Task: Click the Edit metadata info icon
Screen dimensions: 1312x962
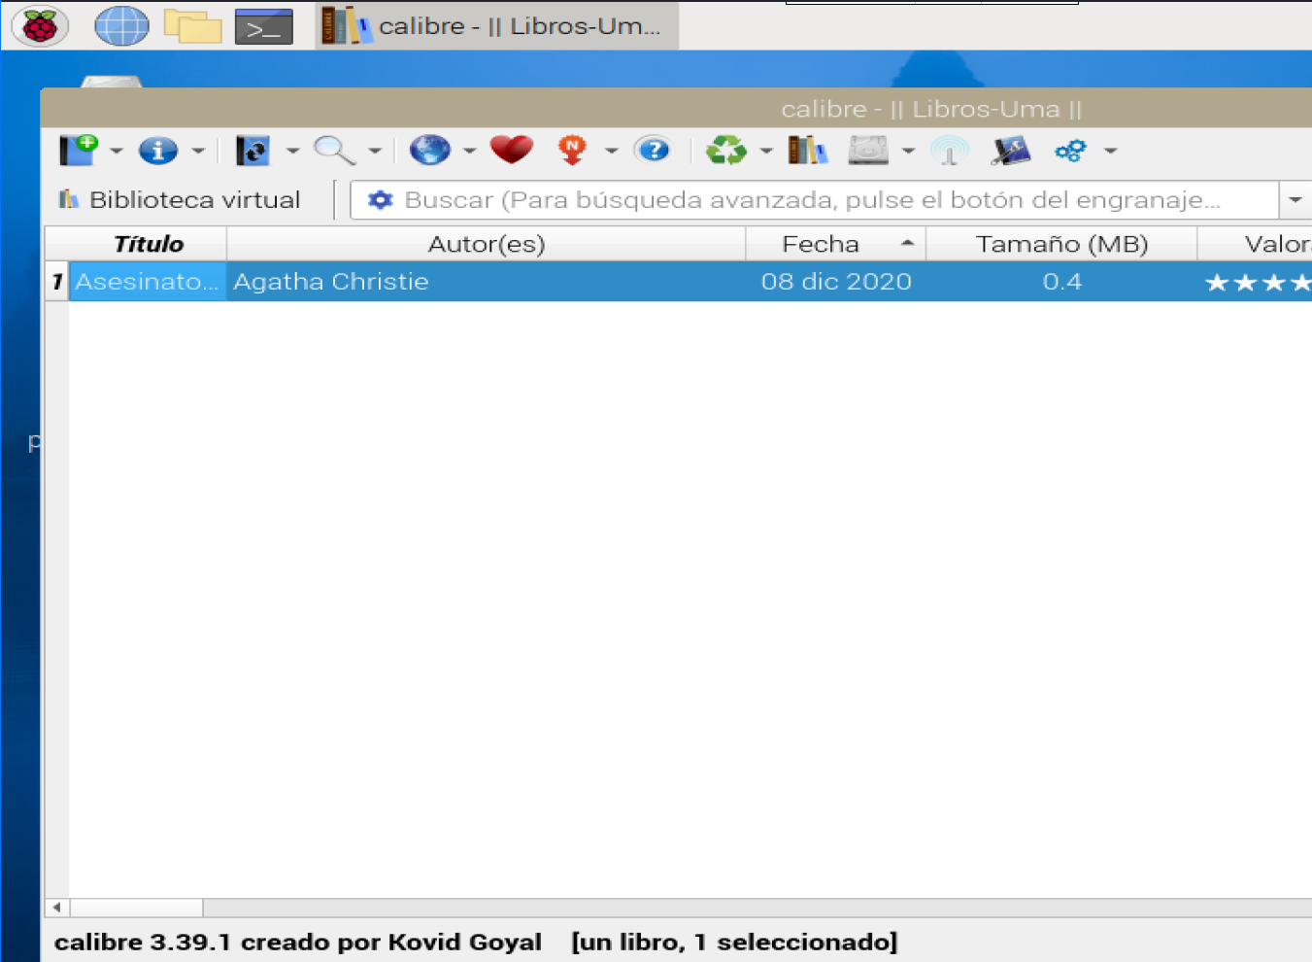Action: (158, 151)
